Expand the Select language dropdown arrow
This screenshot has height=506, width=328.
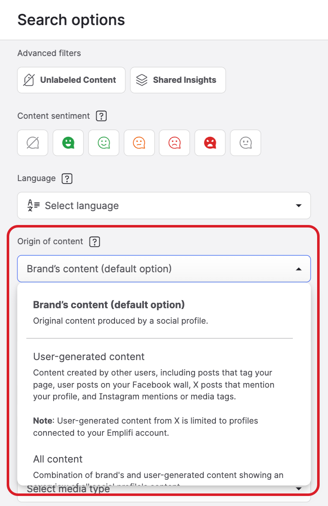[298, 205]
